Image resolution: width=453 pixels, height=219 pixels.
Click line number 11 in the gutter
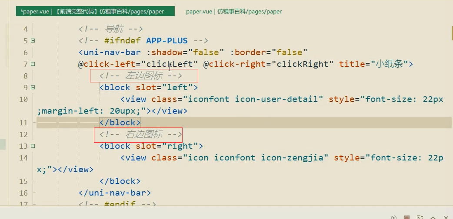(23, 123)
